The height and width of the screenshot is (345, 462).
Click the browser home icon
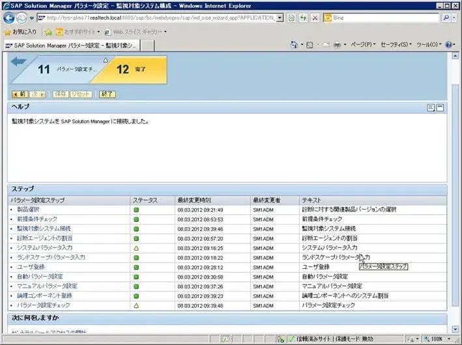[294, 45]
